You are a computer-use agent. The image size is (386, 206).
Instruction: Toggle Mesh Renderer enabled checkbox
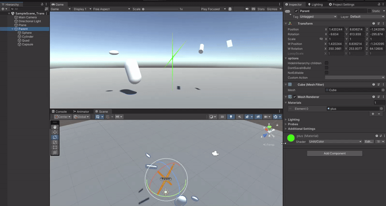pyautogui.click(x=295, y=97)
